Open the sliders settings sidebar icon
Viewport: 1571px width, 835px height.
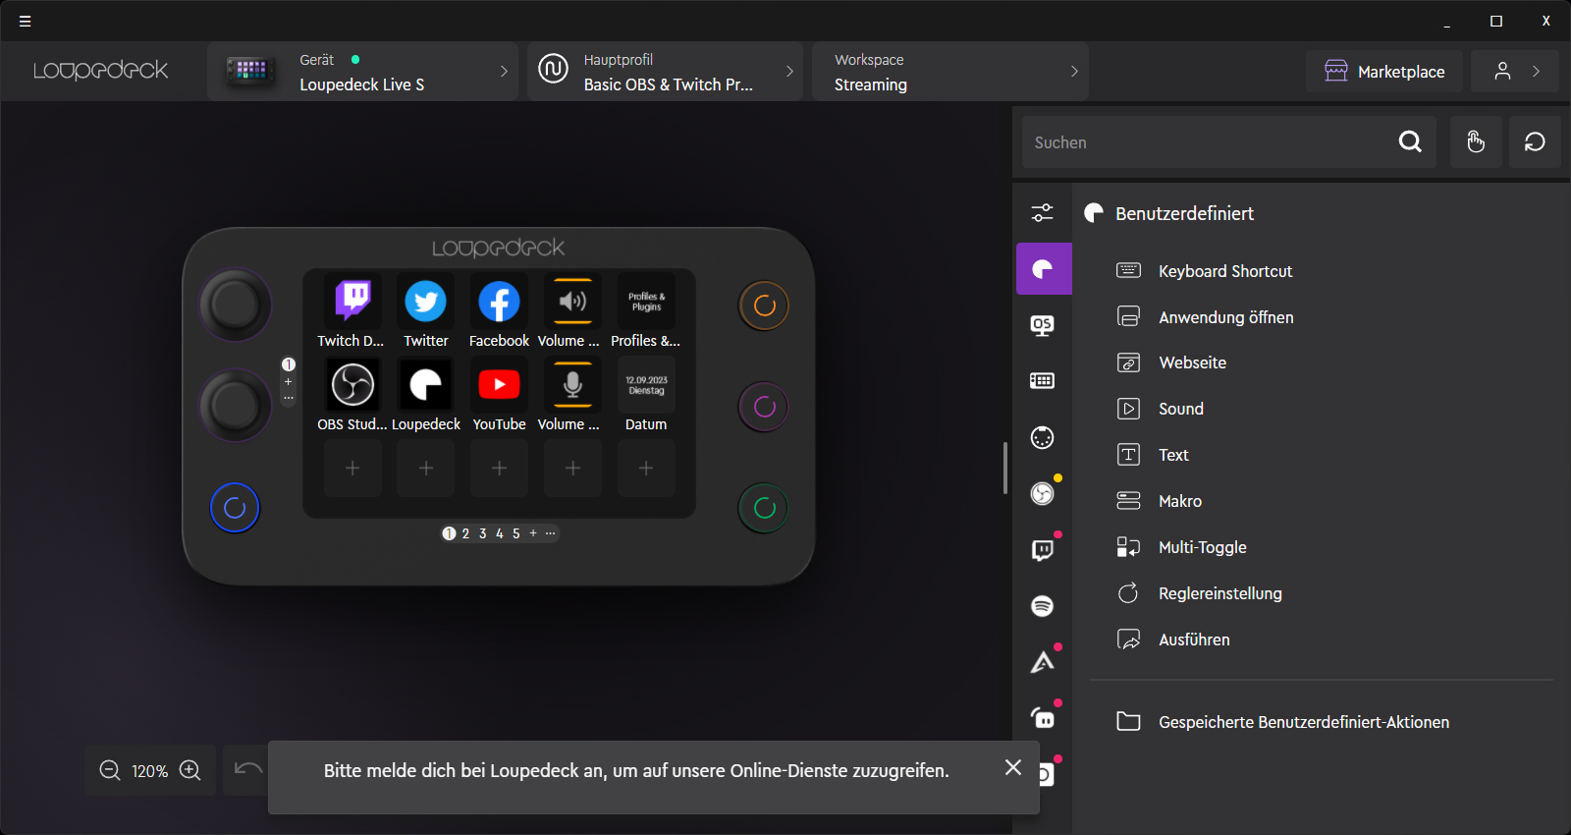(1043, 212)
